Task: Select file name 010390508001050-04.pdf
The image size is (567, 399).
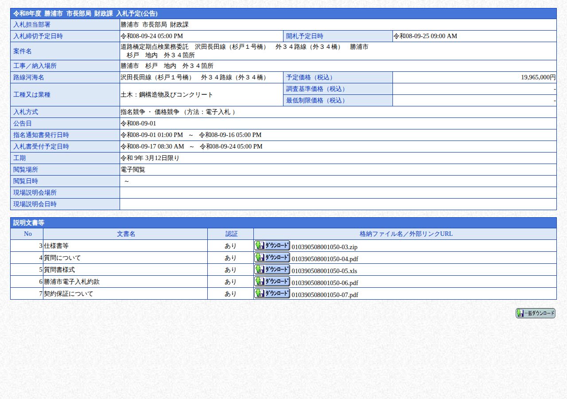Action: [x=325, y=259]
